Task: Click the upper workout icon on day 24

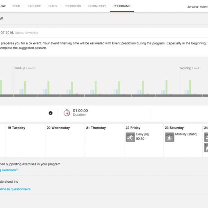Action: pyautogui.click(x=206, y=137)
